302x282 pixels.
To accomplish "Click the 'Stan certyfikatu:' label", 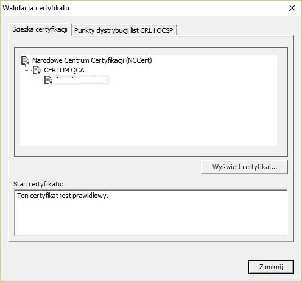I will (38, 184).
